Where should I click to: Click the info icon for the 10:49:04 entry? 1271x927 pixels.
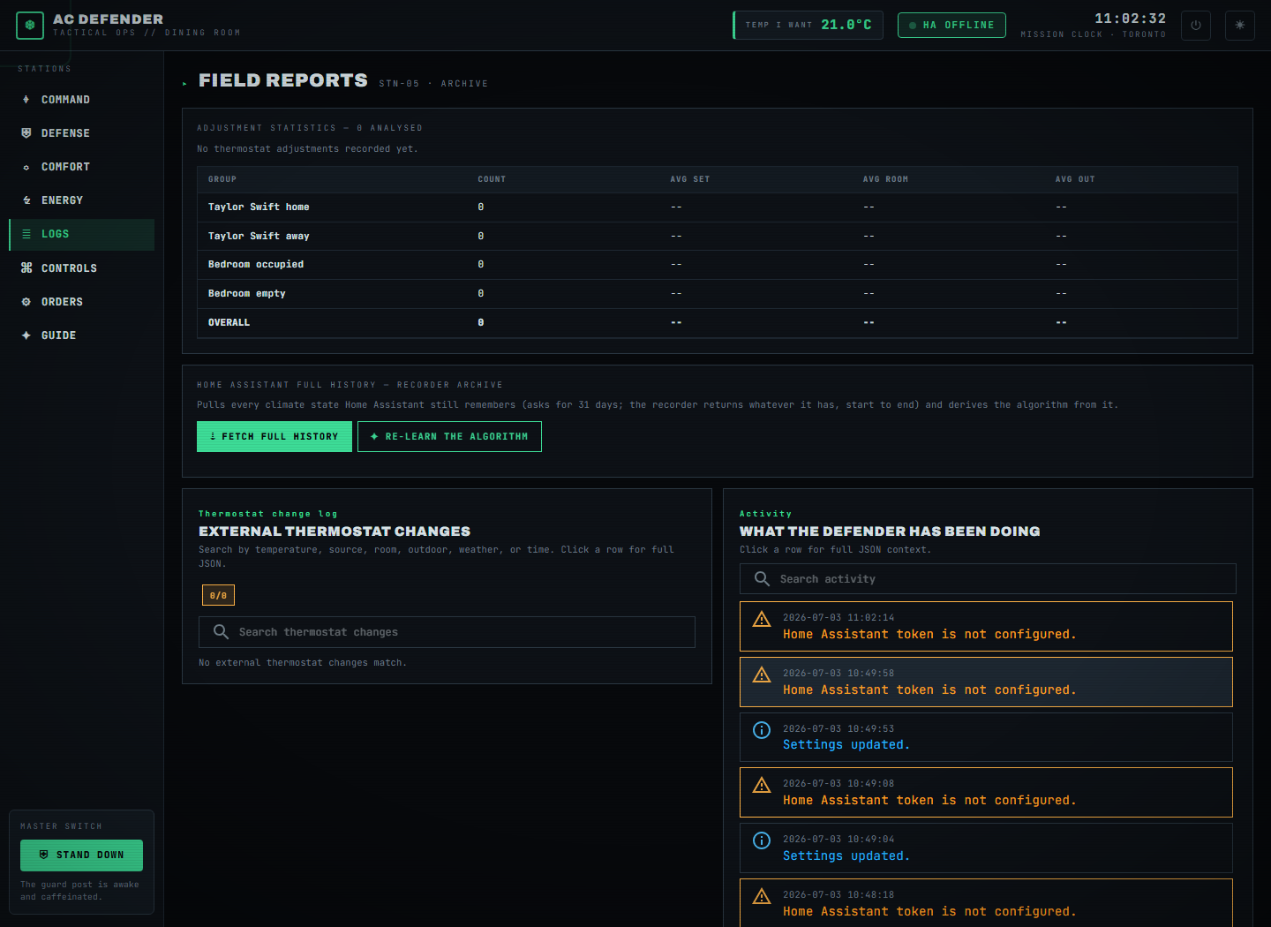(762, 840)
